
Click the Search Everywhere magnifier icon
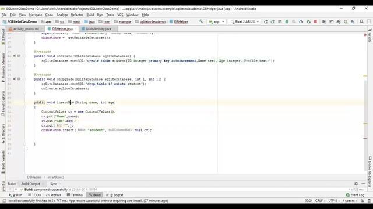(361, 21)
